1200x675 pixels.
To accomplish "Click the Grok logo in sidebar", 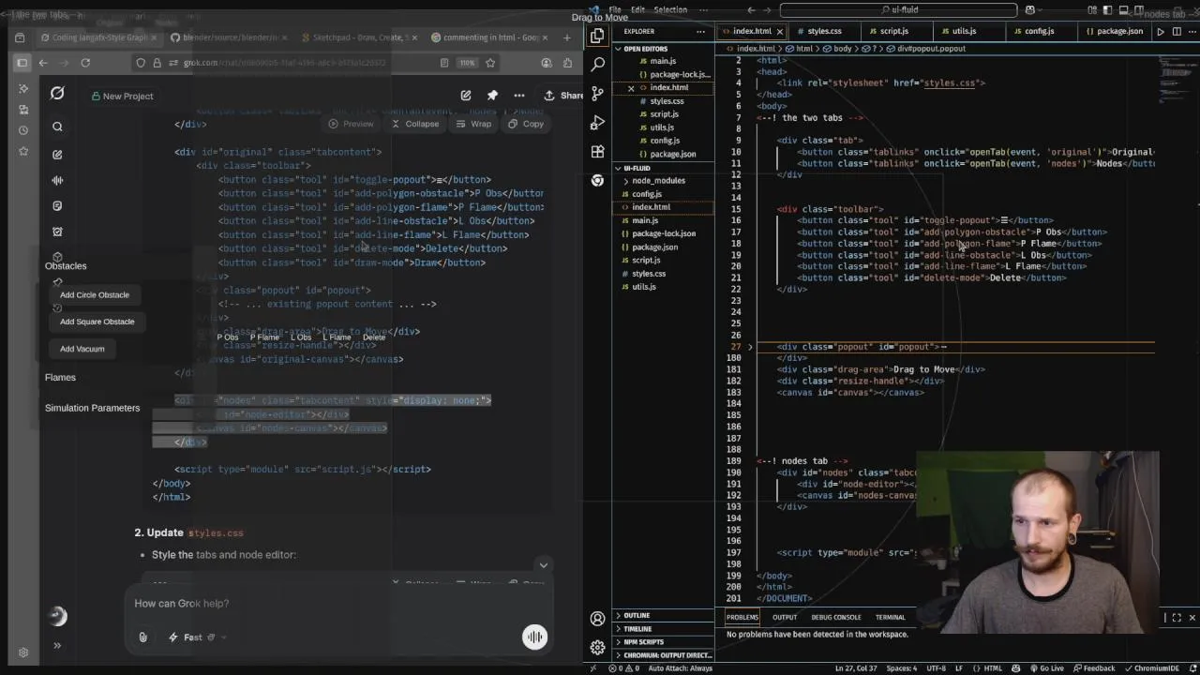I will click(x=57, y=93).
